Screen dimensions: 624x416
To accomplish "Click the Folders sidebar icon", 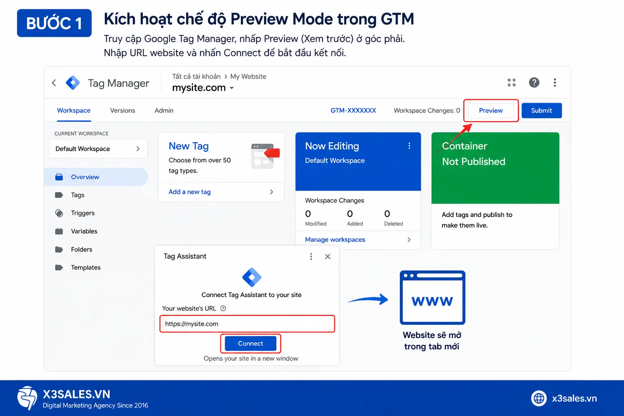I will 59,249.
